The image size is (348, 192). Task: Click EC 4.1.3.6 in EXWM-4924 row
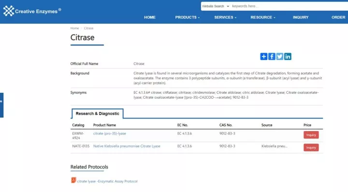[x=185, y=133]
